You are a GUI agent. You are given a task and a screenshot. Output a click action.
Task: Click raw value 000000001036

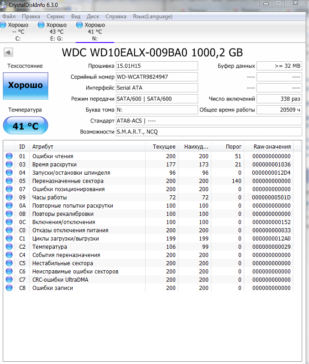pos(271,165)
